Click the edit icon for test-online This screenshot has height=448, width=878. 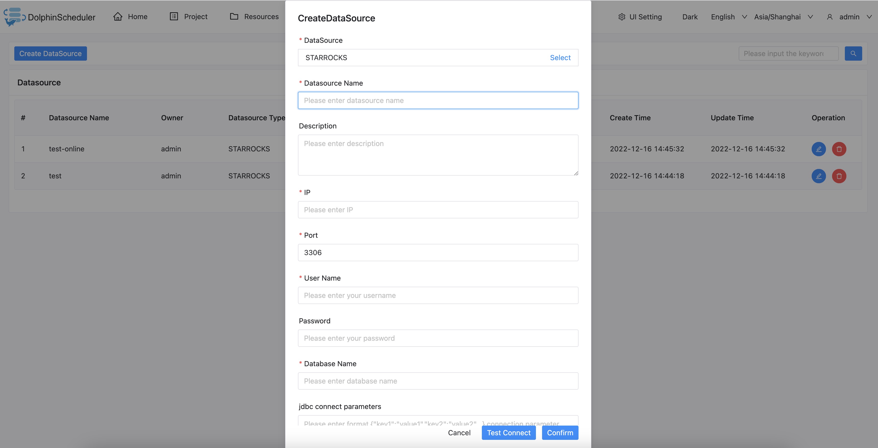click(818, 149)
